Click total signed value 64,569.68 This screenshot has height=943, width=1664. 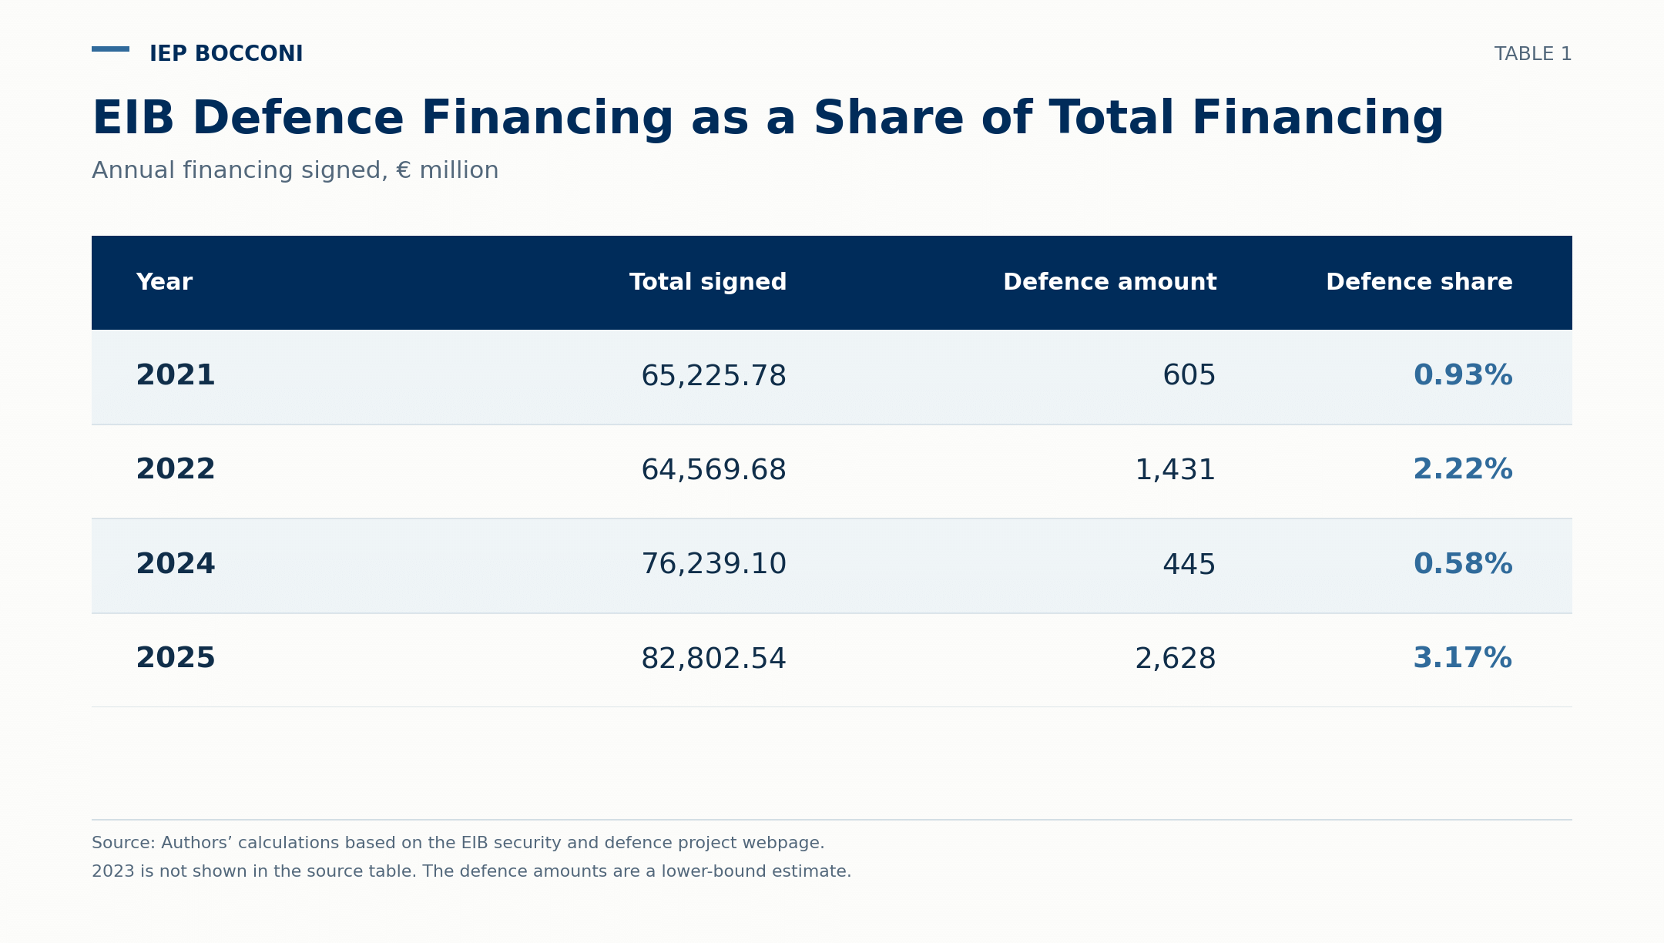click(714, 471)
